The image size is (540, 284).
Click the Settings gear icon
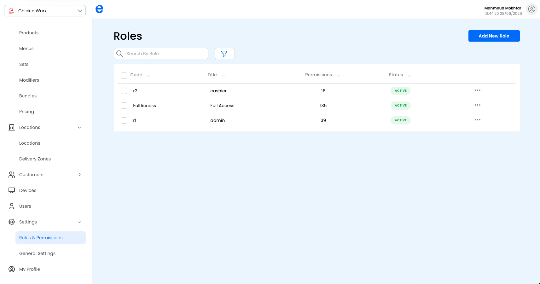(x=12, y=222)
